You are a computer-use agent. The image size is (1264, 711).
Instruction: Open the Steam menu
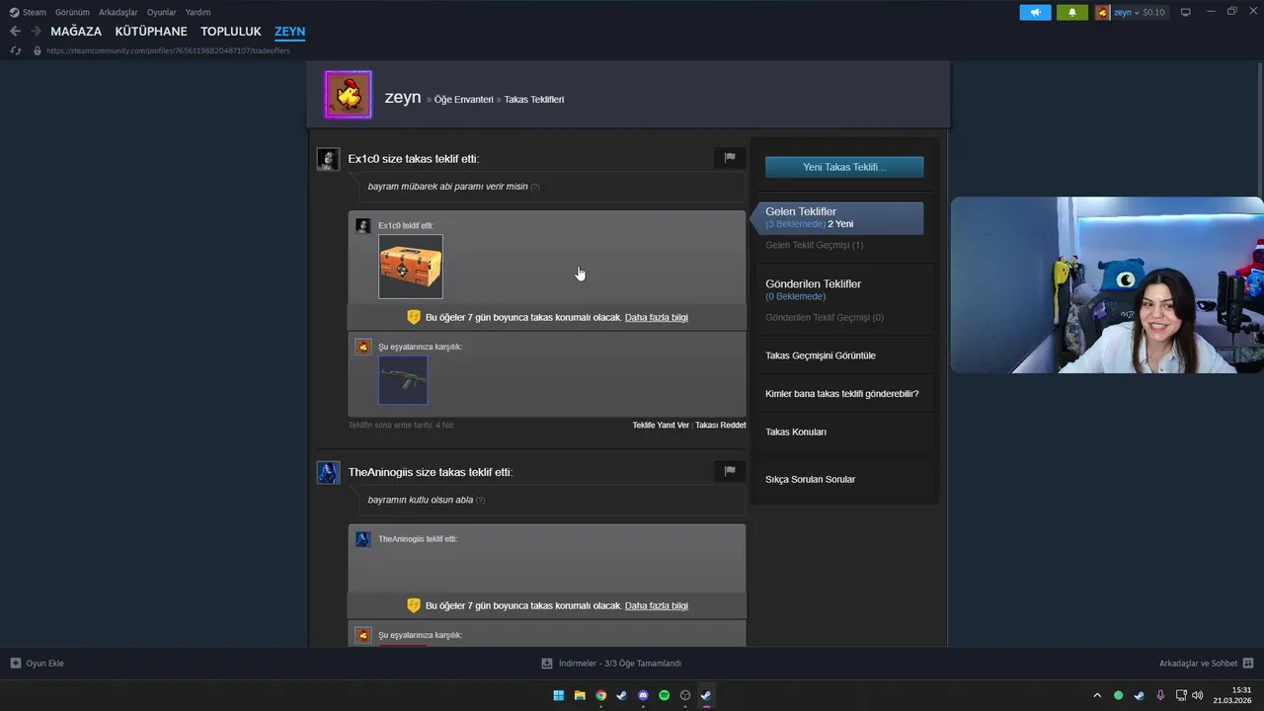(x=35, y=12)
